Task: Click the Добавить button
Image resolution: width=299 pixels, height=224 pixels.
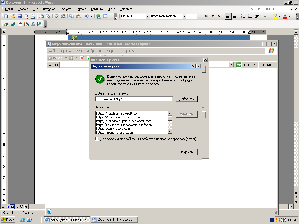Action: tap(187, 99)
